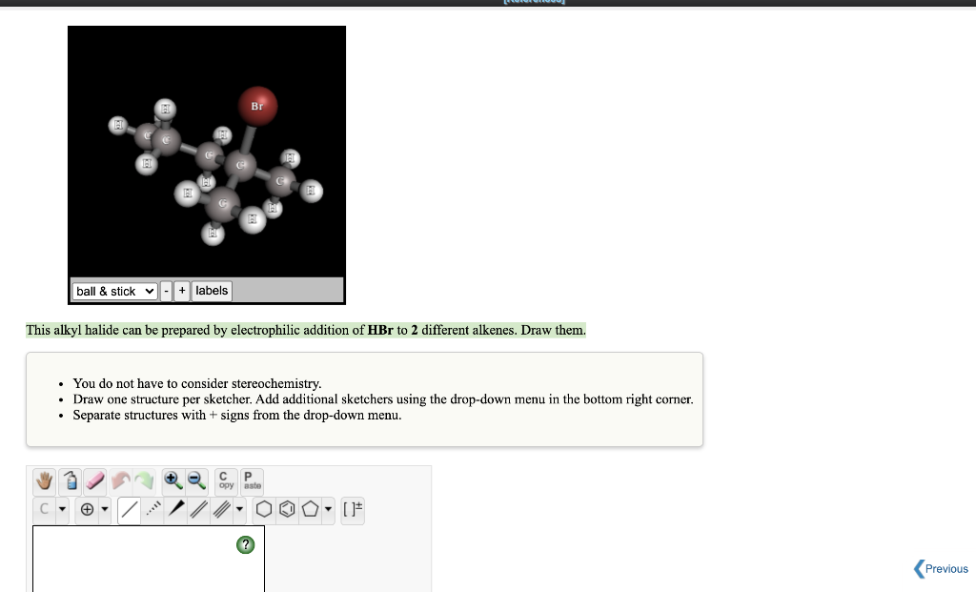976x592 pixels.
Task: Select the single bond tool
Action: pos(129,510)
